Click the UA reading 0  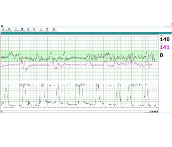(161, 55)
